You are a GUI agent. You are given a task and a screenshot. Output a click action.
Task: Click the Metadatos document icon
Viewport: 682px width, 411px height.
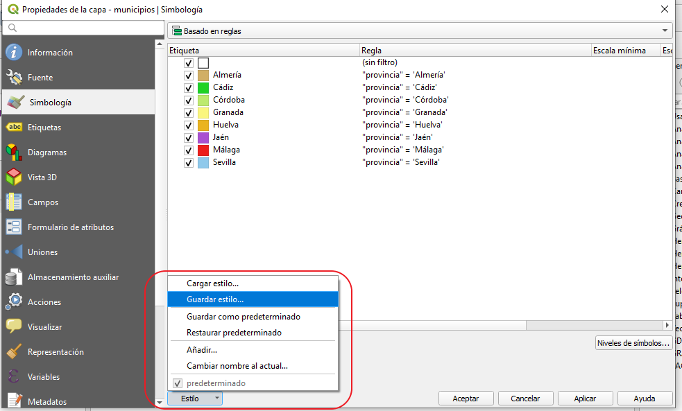tap(15, 401)
